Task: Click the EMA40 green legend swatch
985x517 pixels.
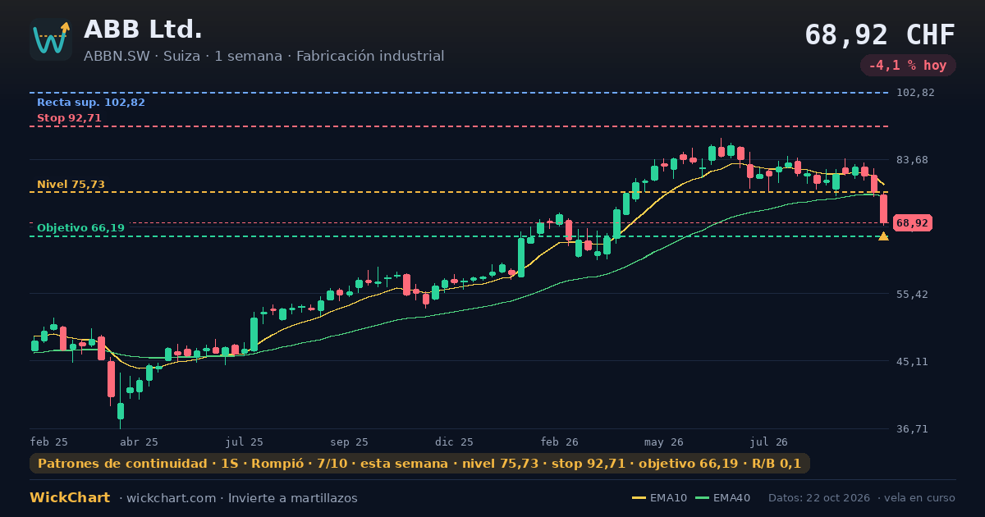Action: [702, 498]
